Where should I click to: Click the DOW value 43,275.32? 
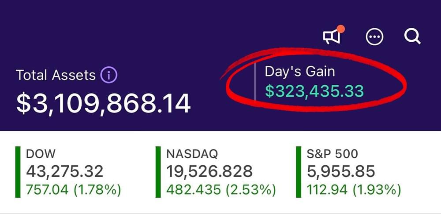[64, 171]
